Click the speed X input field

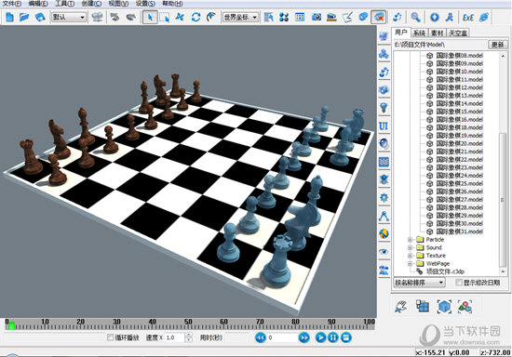[x=175, y=337]
